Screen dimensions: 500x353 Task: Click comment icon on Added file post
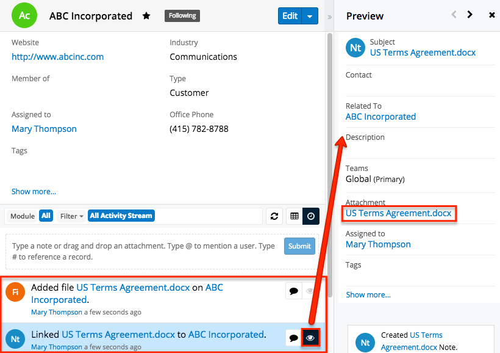coord(294,291)
